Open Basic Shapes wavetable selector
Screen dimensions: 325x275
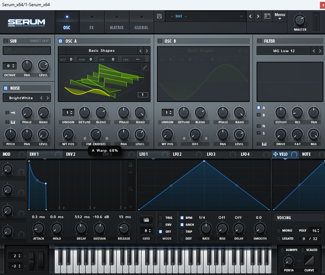(x=101, y=51)
